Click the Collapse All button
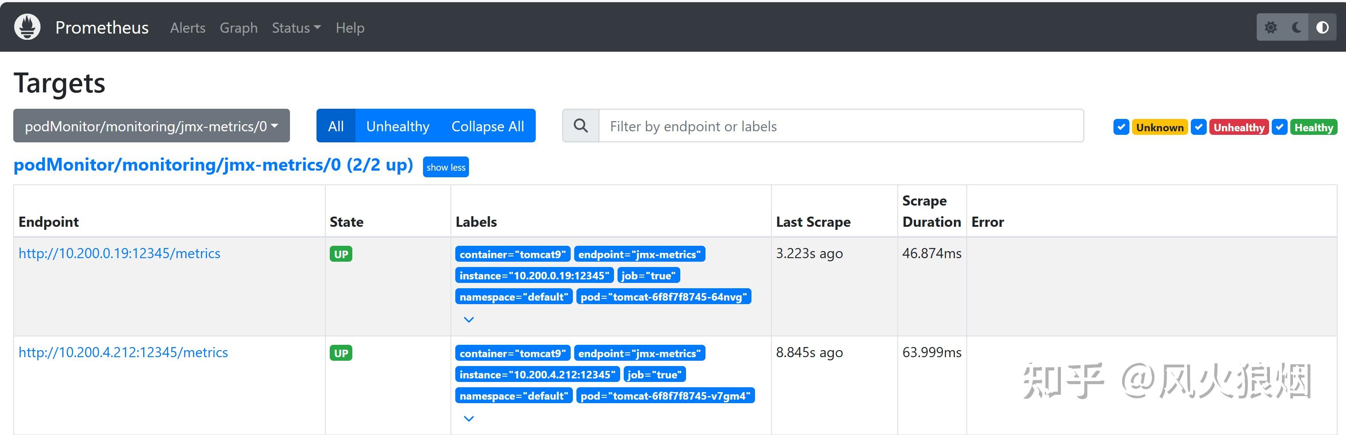 tap(488, 126)
